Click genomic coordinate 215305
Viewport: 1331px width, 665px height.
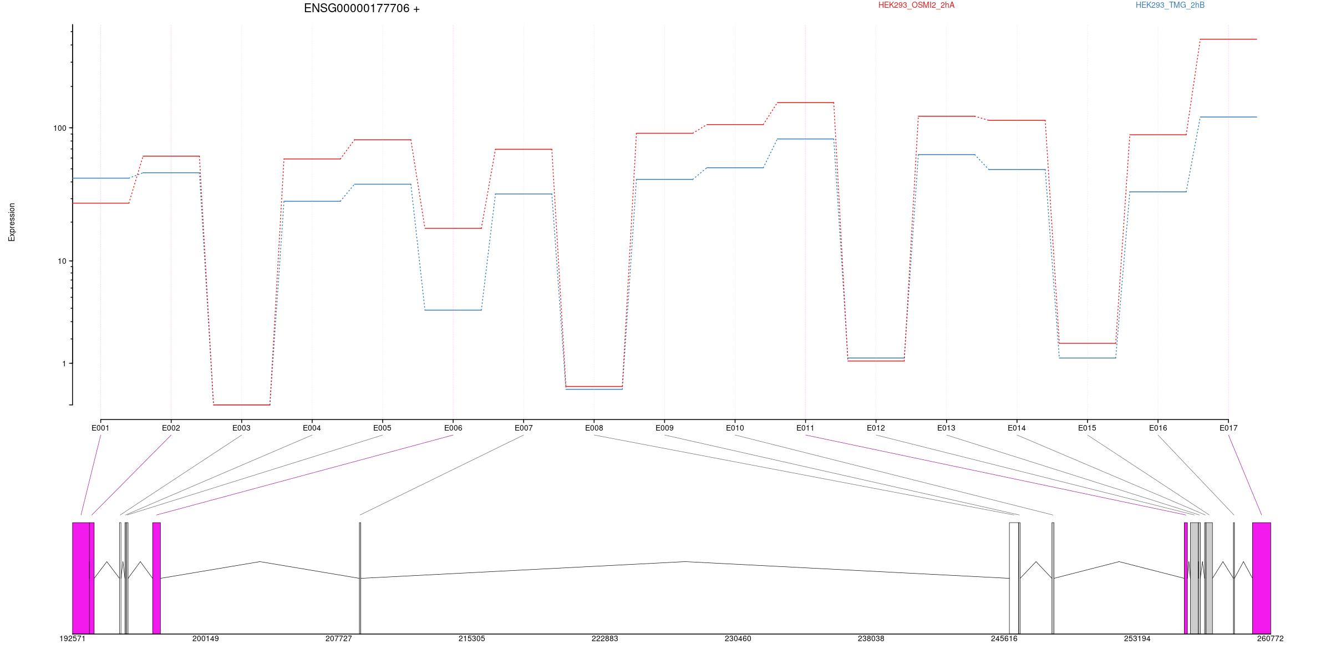[x=472, y=638]
